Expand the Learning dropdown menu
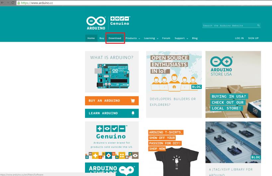The image size is (272, 176). tap(151, 38)
